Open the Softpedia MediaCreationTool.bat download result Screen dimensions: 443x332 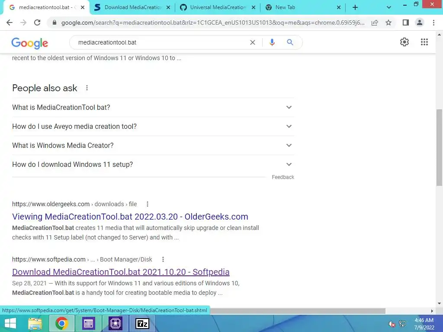[121, 272]
